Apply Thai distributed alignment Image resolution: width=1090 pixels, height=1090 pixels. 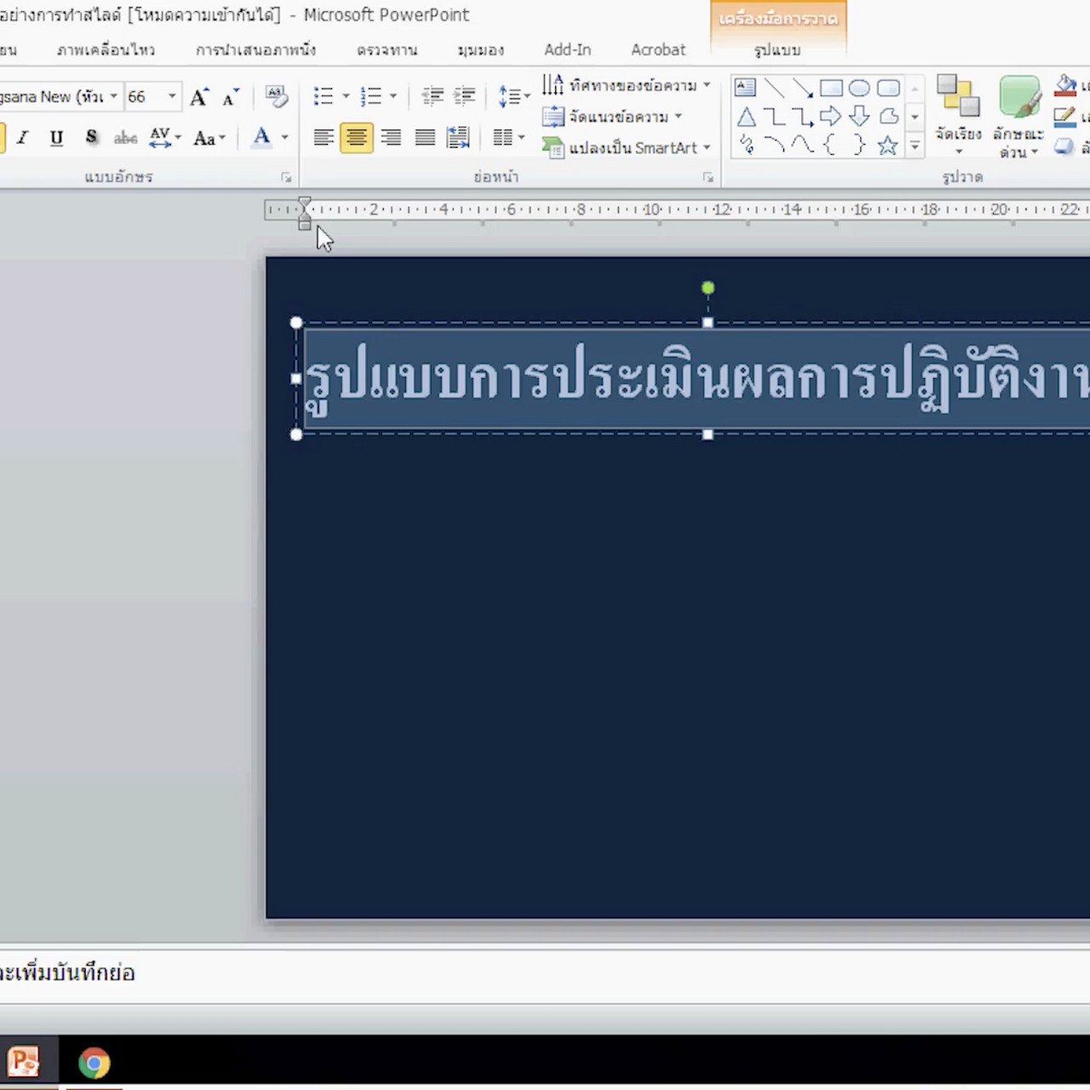click(458, 137)
